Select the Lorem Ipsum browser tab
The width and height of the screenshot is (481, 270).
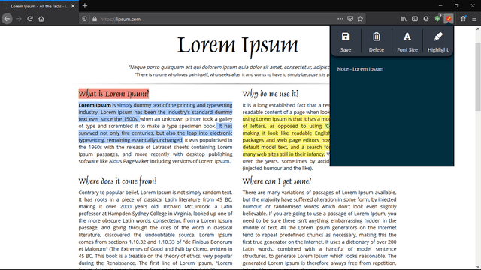coord(39,6)
